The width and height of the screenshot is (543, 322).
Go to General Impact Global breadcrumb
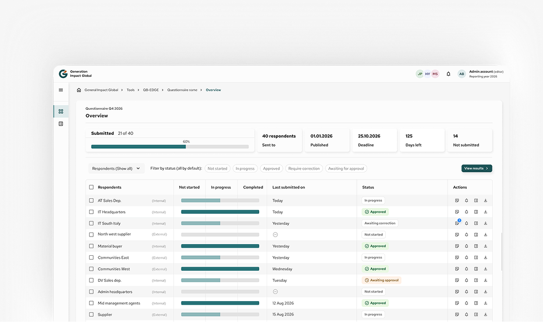click(x=101, y=90)
